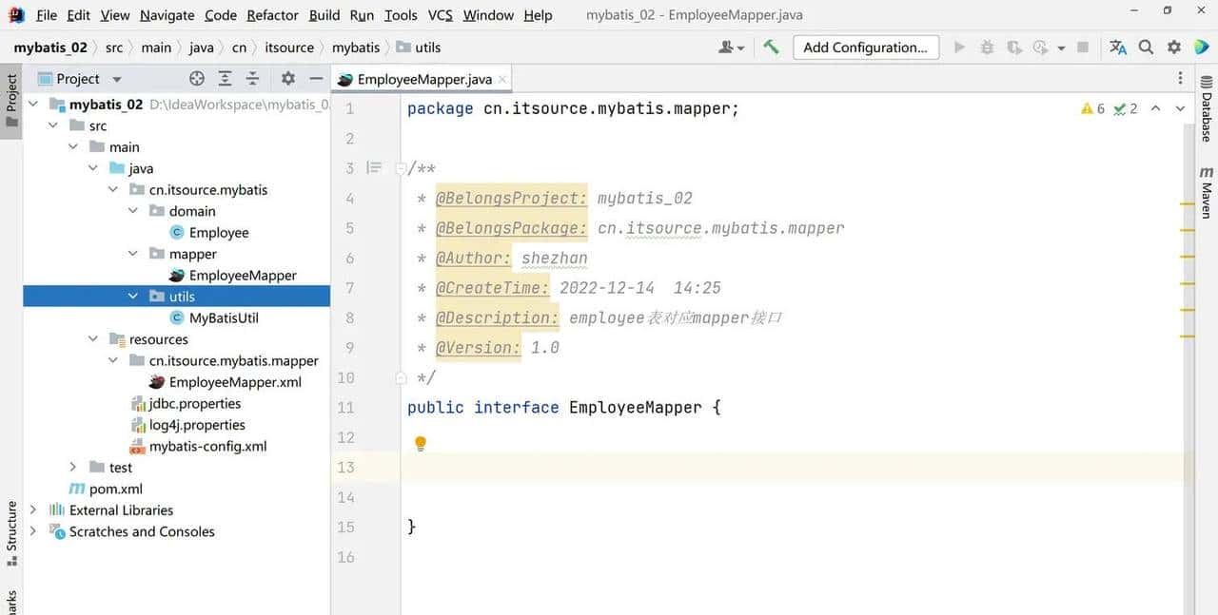Image resolution: width=1218 pixels, height=615 pixels.
Task: Click Collapse All in the Project panel
Action: [x=252, y=79]
